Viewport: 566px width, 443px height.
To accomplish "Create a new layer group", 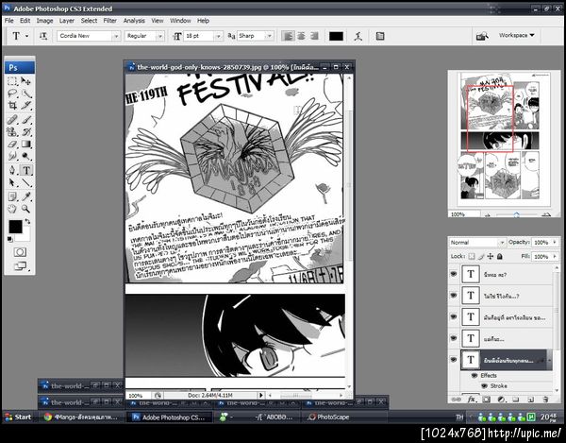I will click(515, 400).
